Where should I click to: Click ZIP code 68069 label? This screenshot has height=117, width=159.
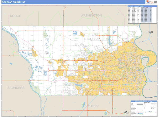click(41, 83)
